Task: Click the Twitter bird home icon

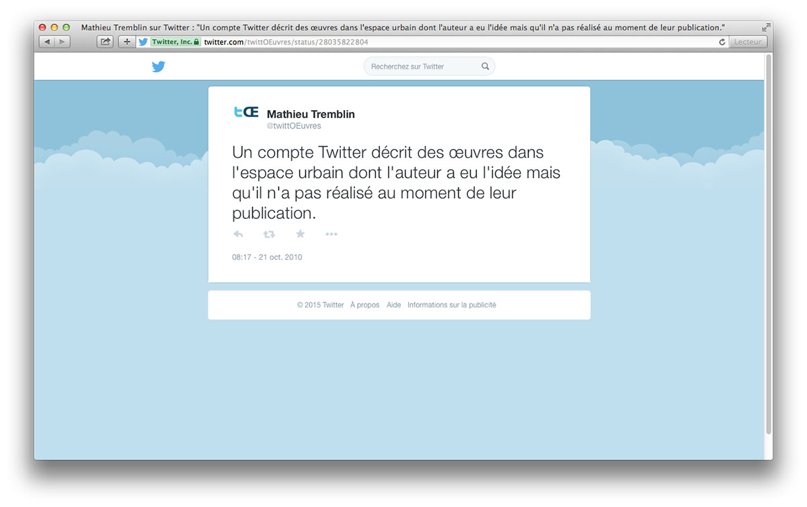Action: [158, 66]
